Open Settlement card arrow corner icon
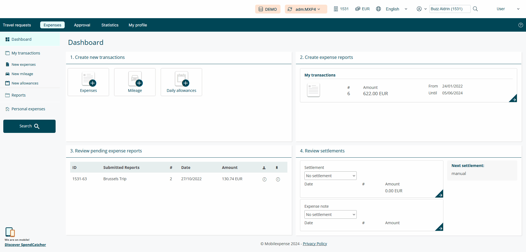This screenshot has height=252, width=526. (440, 194)
